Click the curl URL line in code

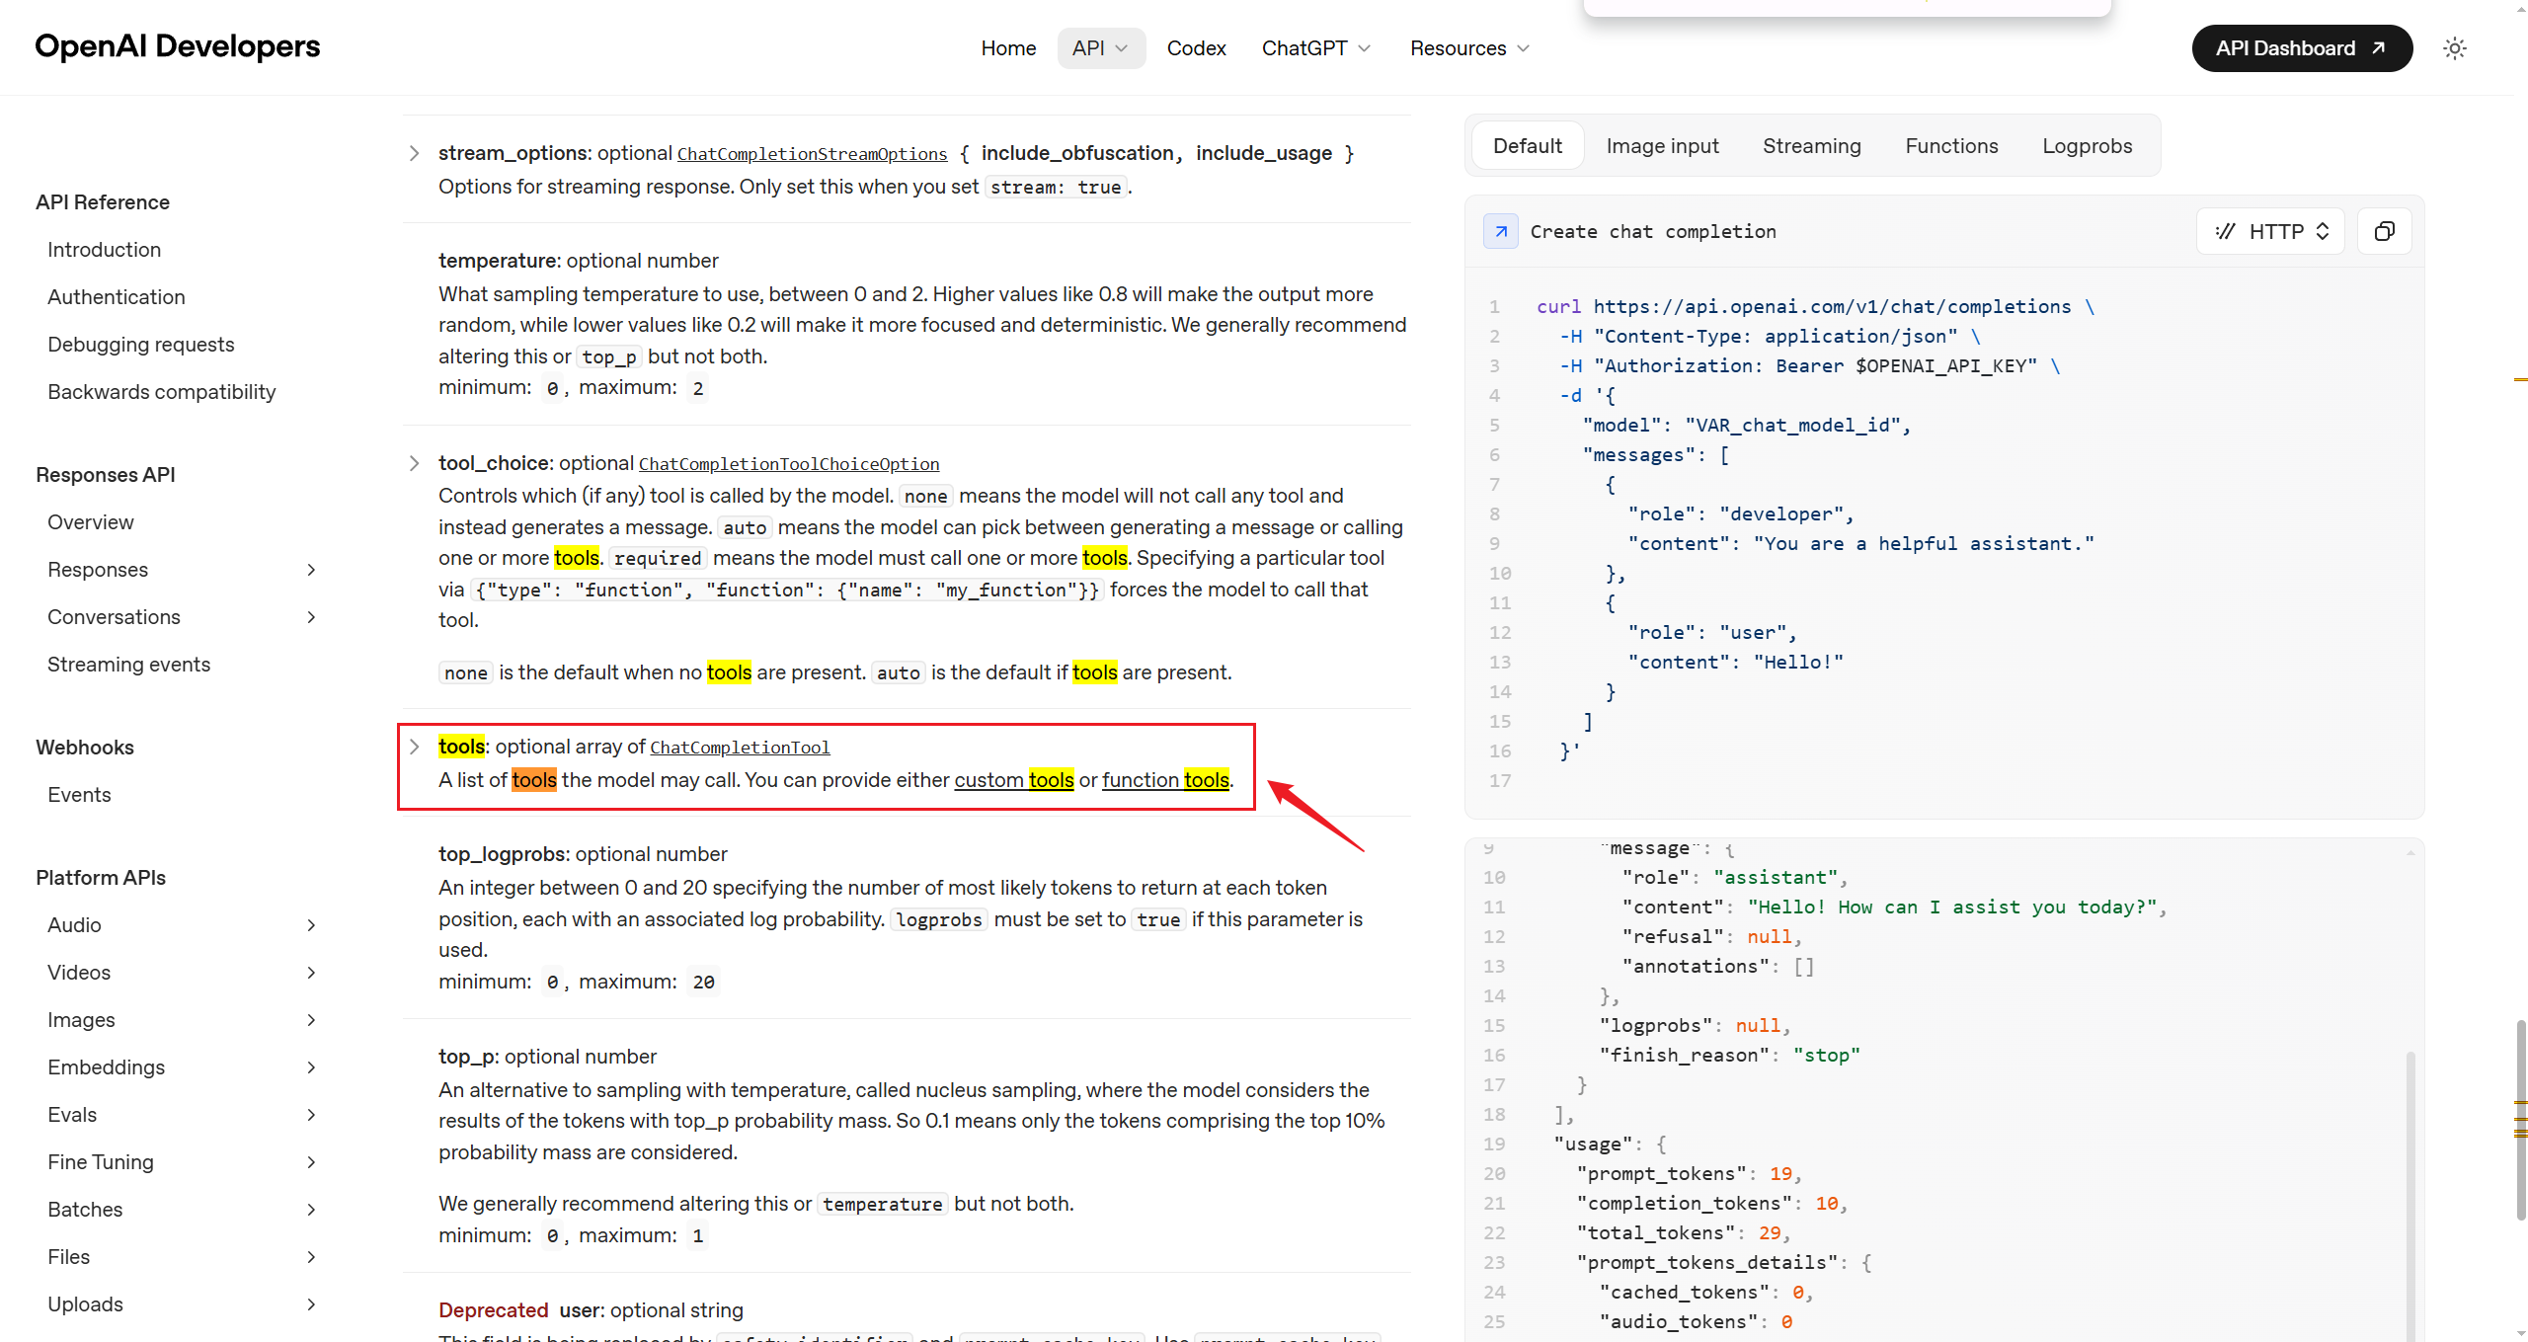(x=1815, y=307)
